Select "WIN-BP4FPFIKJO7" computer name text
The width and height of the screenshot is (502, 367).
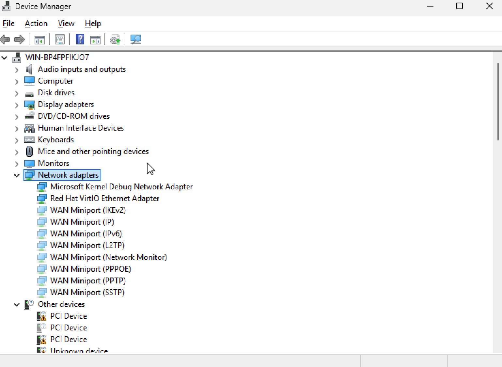(x=57, y=57)
